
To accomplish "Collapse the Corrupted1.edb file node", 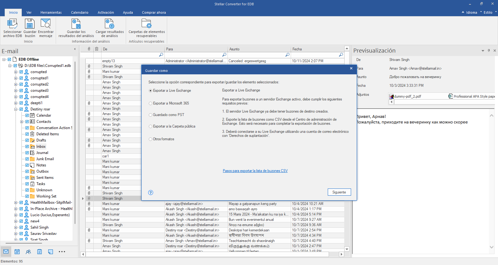I will [10, 66].
